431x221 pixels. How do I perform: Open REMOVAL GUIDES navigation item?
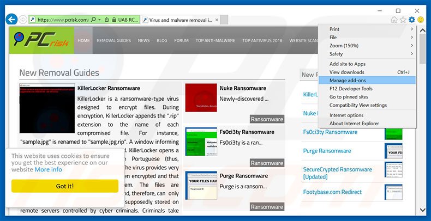[x=114, y=40]
